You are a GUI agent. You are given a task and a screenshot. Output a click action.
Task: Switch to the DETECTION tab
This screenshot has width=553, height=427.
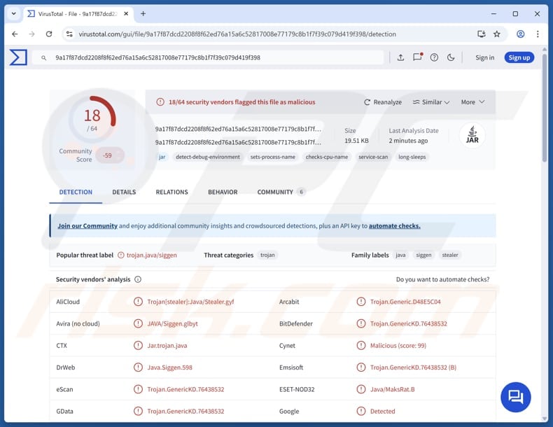76,192
